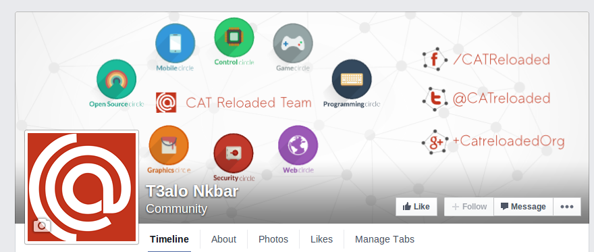Click the Google Plus icon beside +CatreloadedOrg
Viewport: 594px width, 252px height.
[x=435, y=142]
